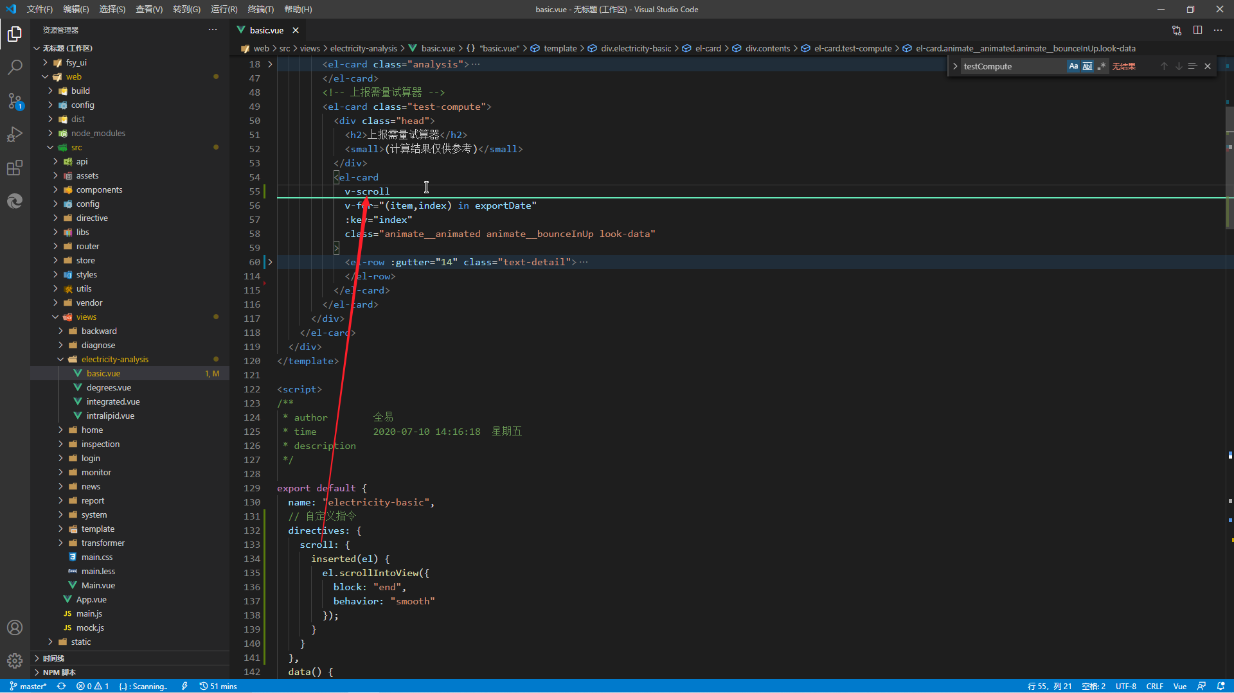Image resolution: width=1234 pixels, height=693 pixels.
Task: Click the open changes icon in editor toolbar
Action: pos(1177,30)
